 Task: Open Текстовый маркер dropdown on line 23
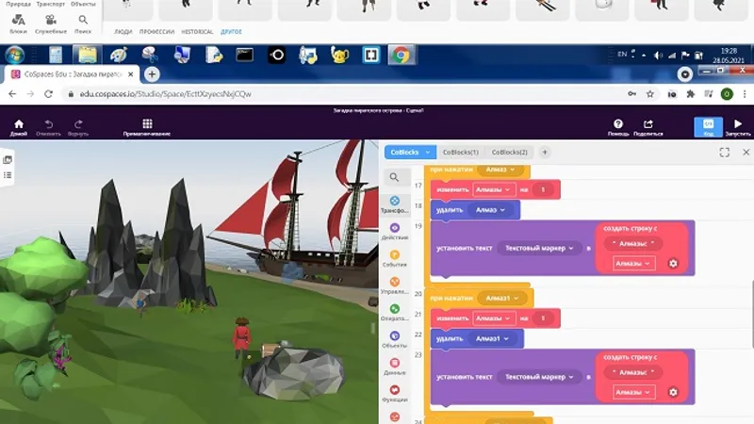click(x=538, y=377)
